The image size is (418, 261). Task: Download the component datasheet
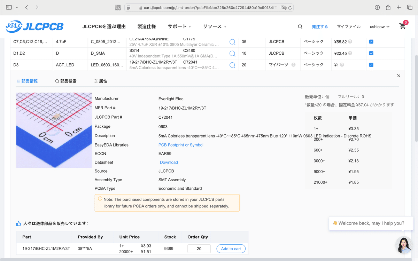[169, 162]
